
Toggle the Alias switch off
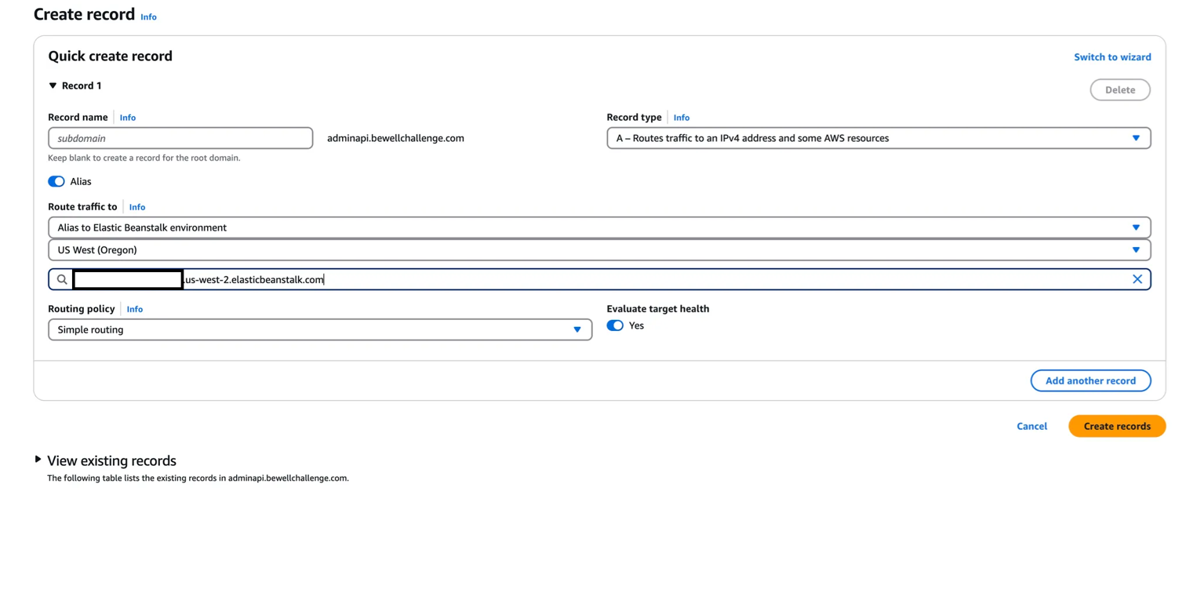click(x=56, y=181)
